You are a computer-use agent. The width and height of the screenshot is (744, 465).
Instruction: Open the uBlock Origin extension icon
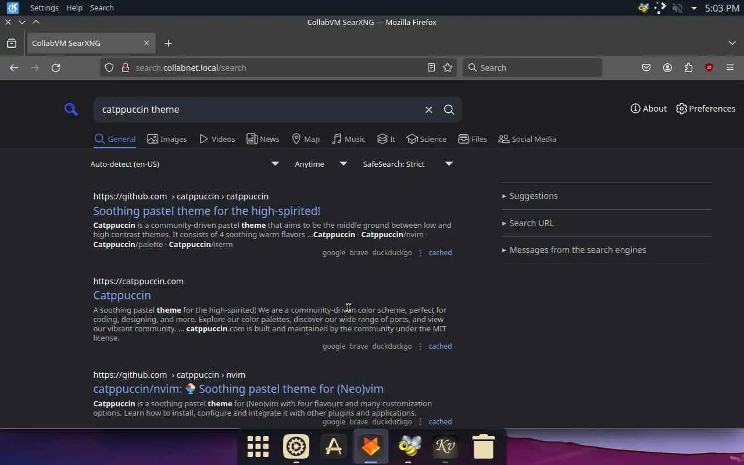pyautogui.click(x=709, y=67)
